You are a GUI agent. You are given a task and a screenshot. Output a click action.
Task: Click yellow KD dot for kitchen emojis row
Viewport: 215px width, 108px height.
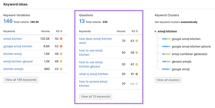click(61, 69)
